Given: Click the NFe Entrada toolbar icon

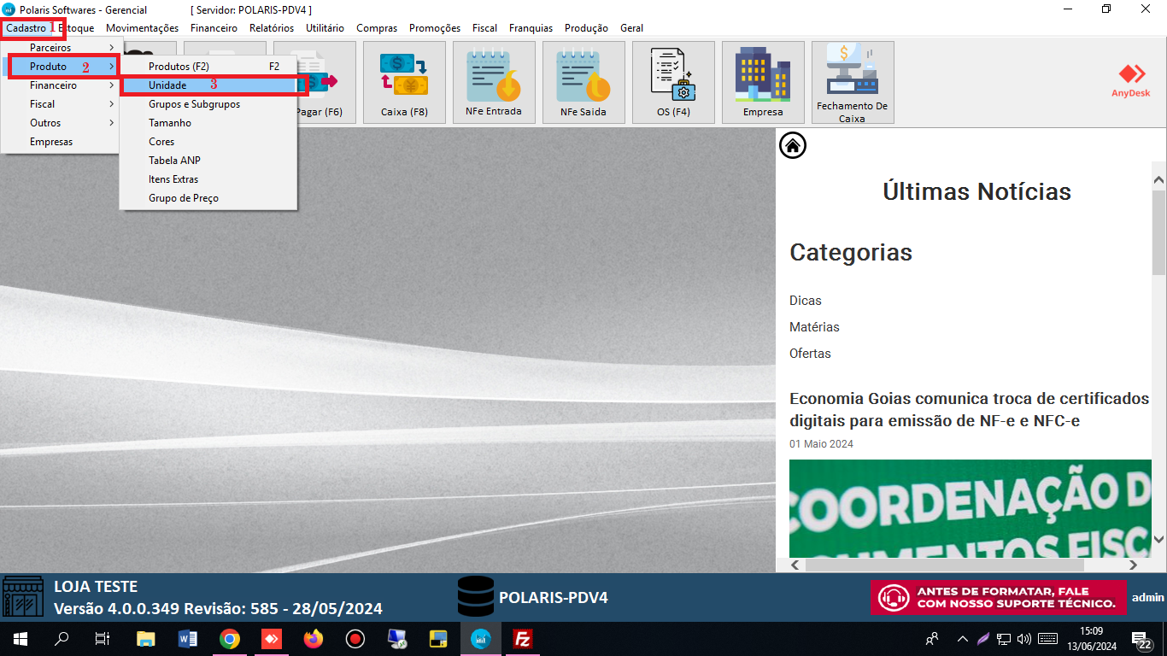Looking at the screenshot, I should coord(494,81).
